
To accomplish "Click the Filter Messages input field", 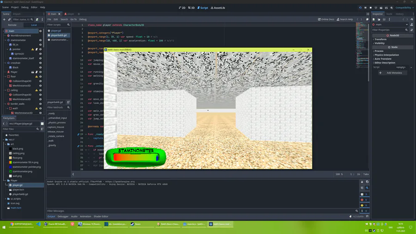I will coord(201,211).
